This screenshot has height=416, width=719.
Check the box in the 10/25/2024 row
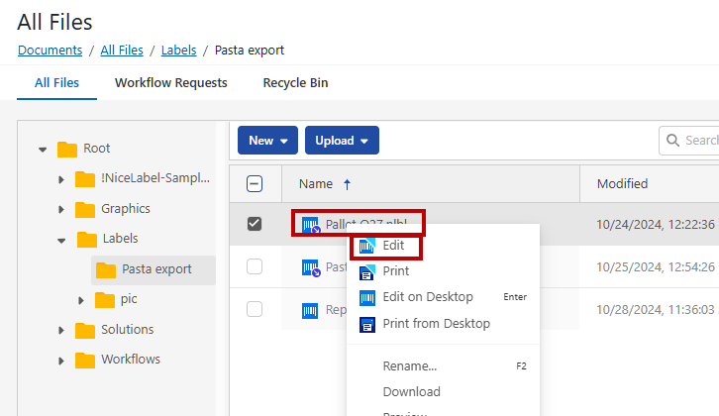tap(255, 266)
